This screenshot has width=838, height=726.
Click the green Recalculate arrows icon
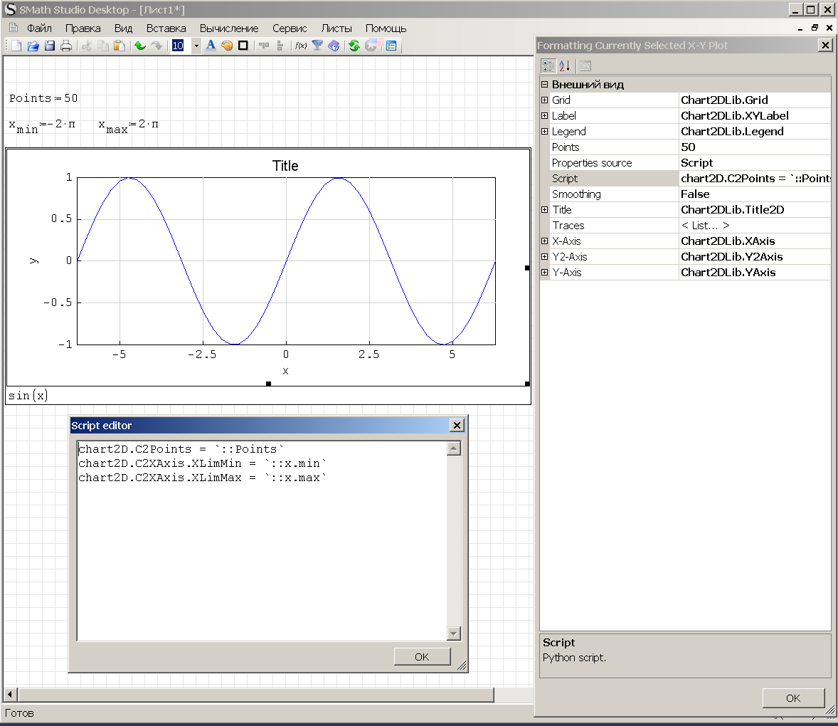point(354,46)
